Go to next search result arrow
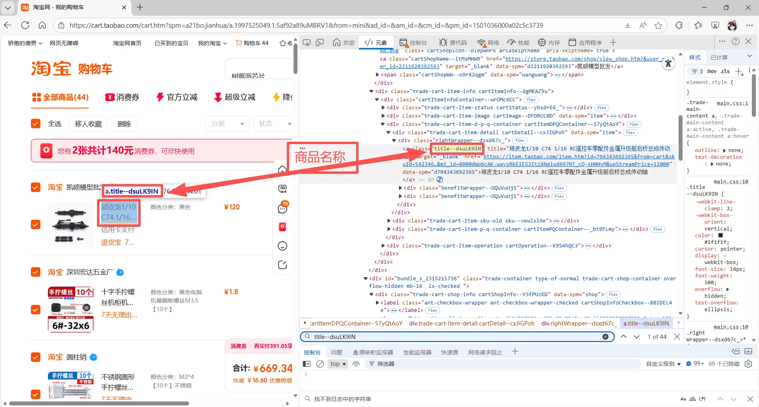This screenshot has width=759, height=407. click(637, 337)
